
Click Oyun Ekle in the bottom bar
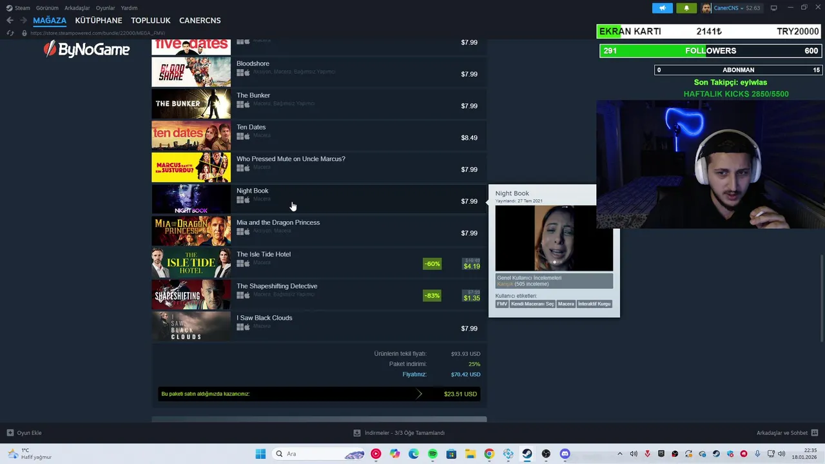[29, 433]
